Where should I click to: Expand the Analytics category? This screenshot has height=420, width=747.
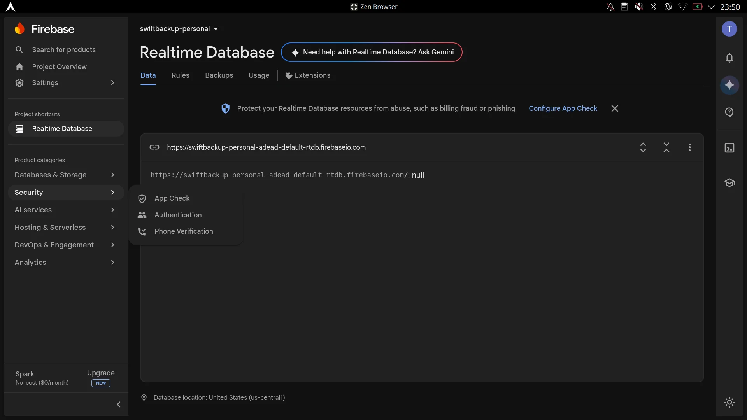click(66, 262)
